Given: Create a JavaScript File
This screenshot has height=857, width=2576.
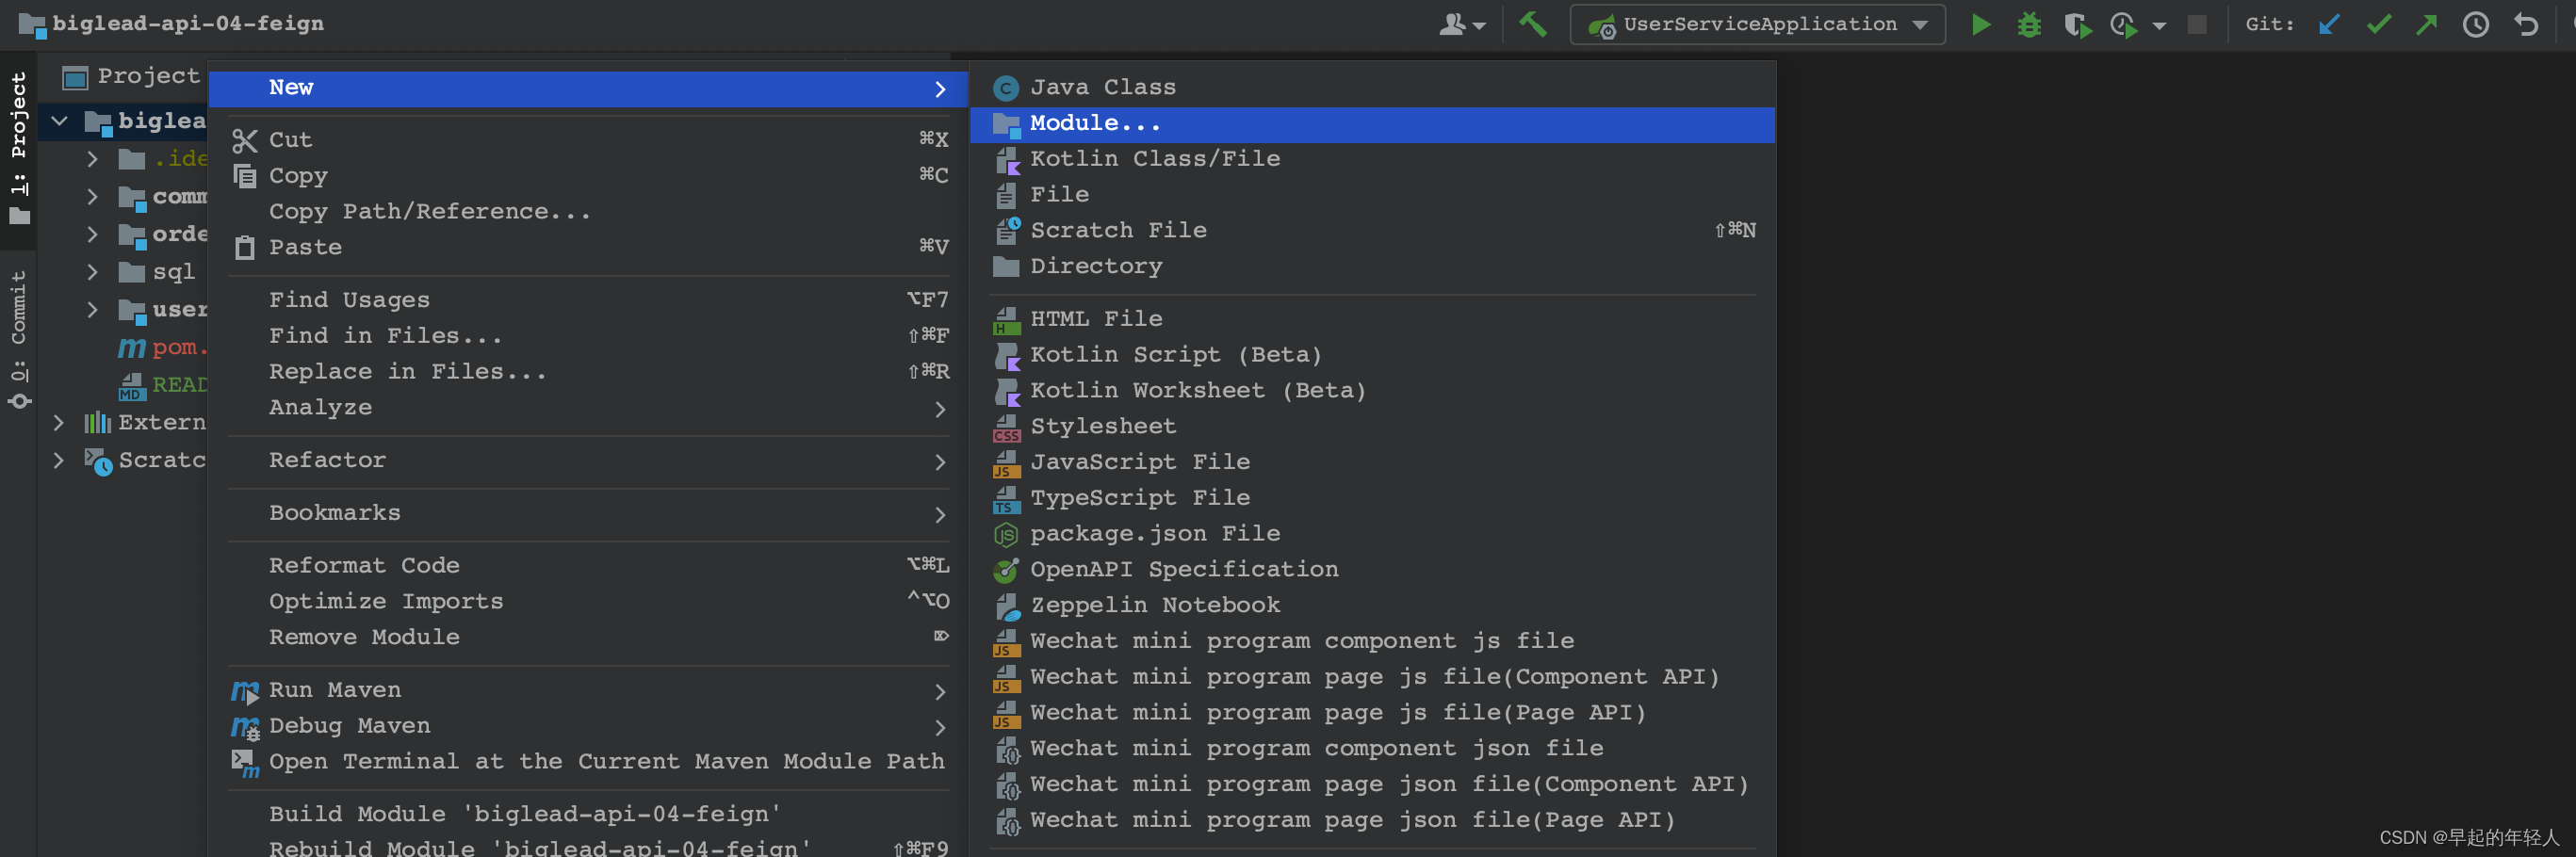Looking at the screenshot, I should click(x=1372, y=463).
